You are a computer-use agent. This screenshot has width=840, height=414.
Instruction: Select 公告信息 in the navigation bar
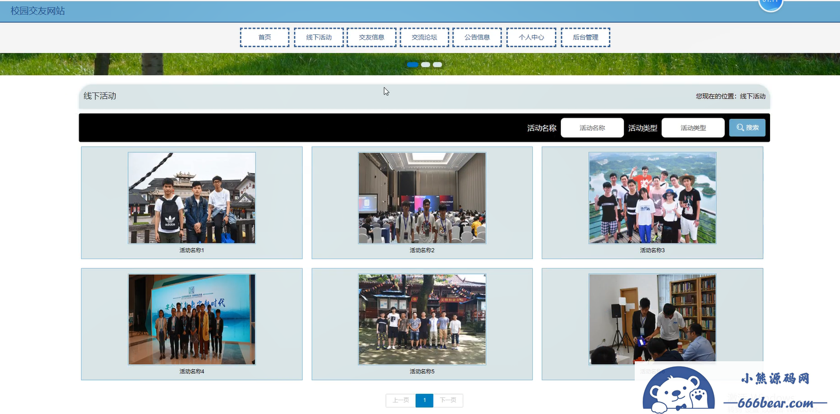477,37
